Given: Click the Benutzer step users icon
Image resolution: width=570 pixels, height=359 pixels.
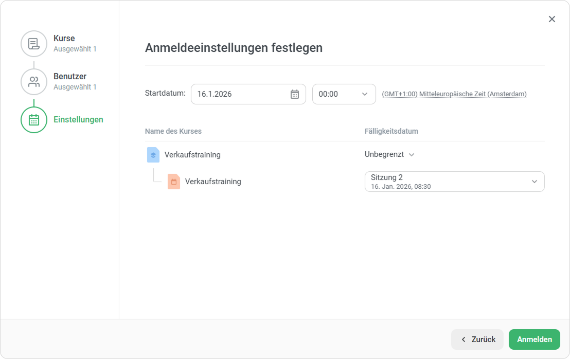Looking at the screenshot, I should pos(34,82).
